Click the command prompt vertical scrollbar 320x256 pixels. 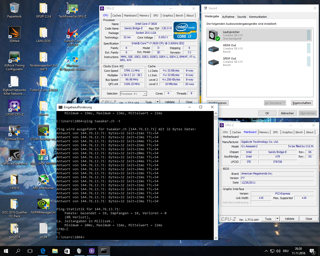[x=216, y=175]
